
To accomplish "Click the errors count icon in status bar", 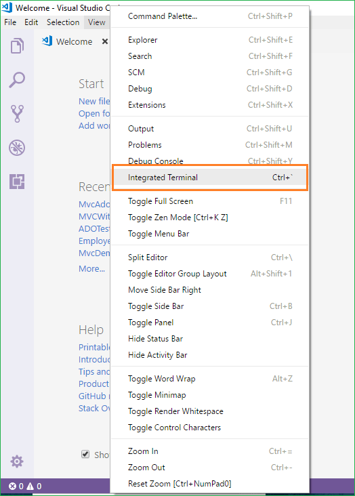I will tap(12, 487).
